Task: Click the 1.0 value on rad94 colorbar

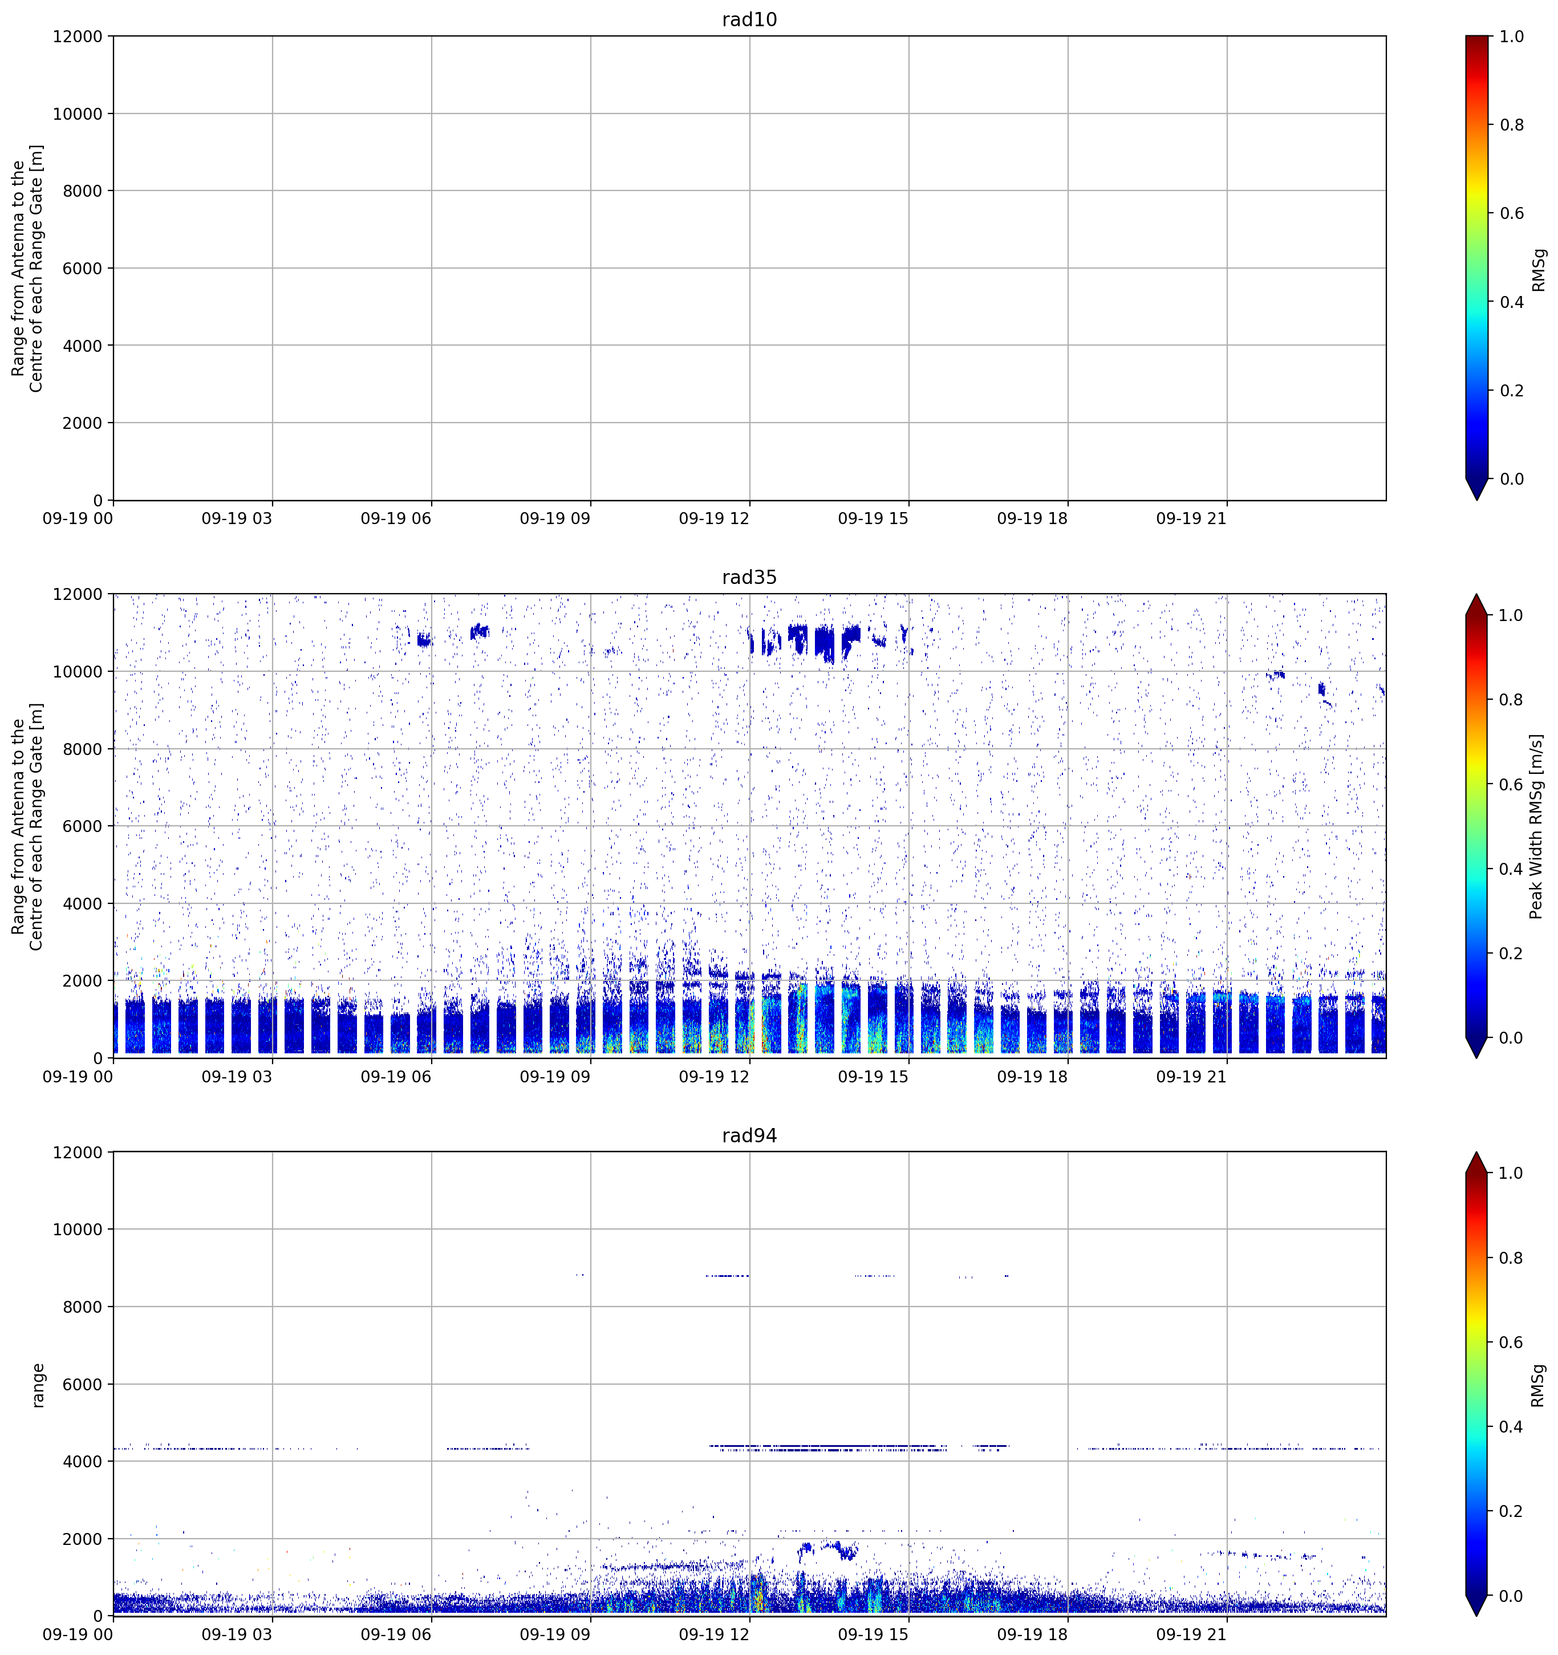Action: pos(1511,1173)
